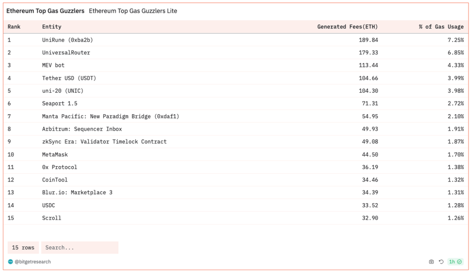Viewport: 471px width, 273px height.
Task: Sort by the Entity column header
Action: [52, 27]
